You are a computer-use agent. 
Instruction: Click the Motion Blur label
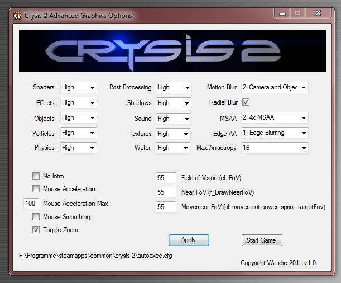point(222,87)
